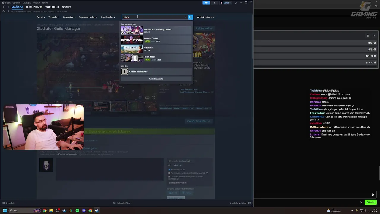This screenshot has width=380, height=214.
Task: Click the 'Oyun Ekle' plus icon
Action: click(x=4, y=203)
